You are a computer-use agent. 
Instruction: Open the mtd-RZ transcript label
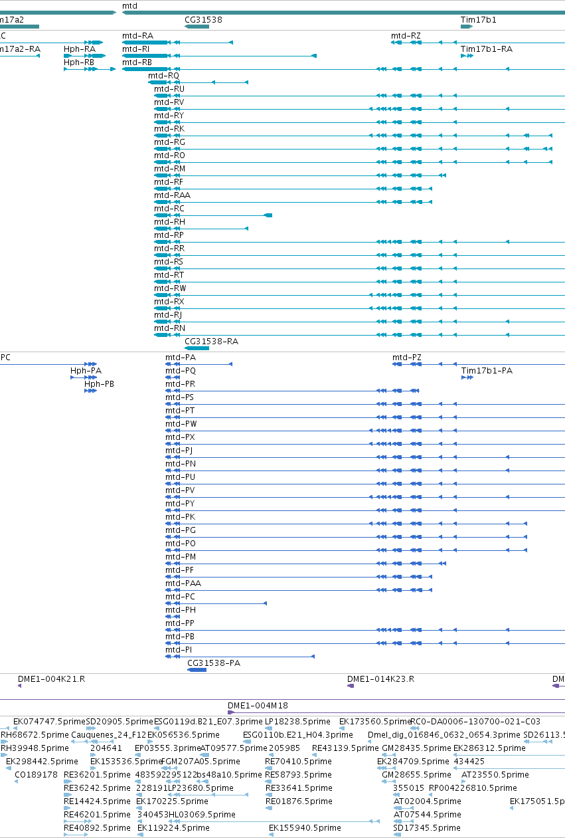406,35
